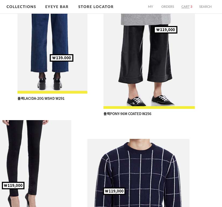222x207 pixels.
Task: Open the EYEYE BAR menu
Action: [x=57, y=7]
